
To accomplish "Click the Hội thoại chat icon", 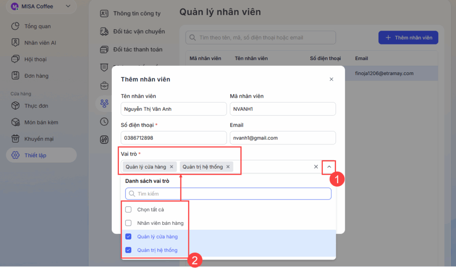I will [x=16, y=59].
